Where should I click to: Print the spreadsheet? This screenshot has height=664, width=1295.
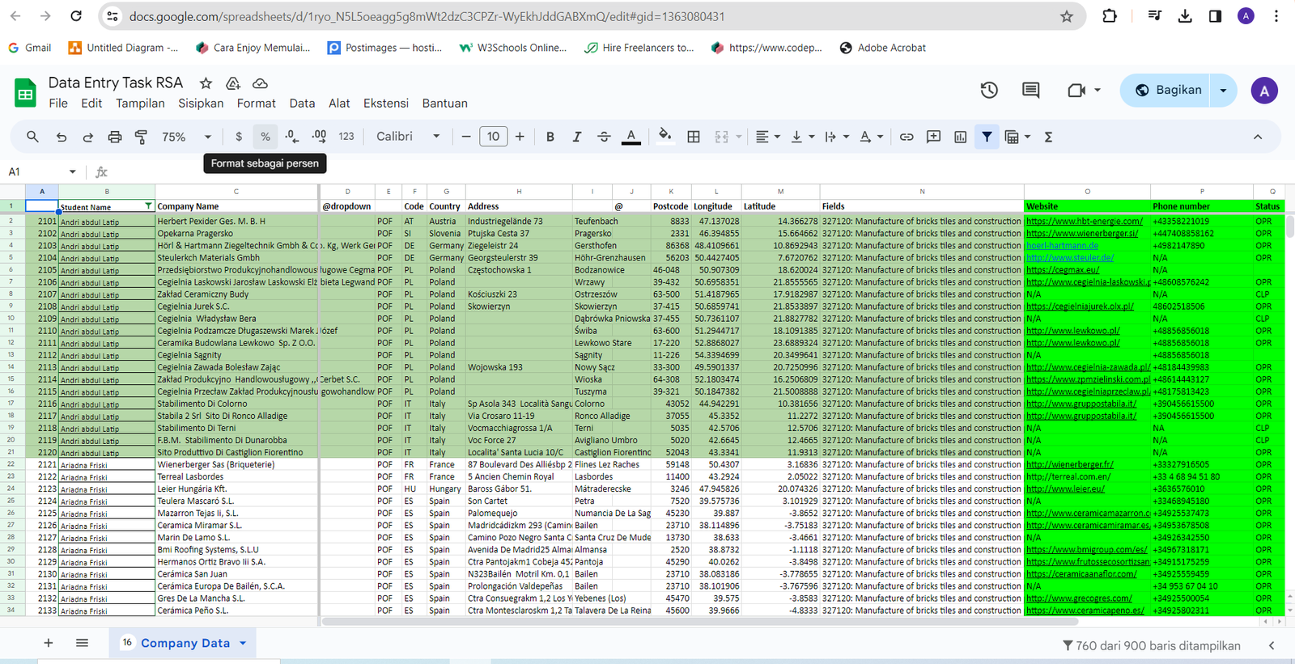pos(115,137)
